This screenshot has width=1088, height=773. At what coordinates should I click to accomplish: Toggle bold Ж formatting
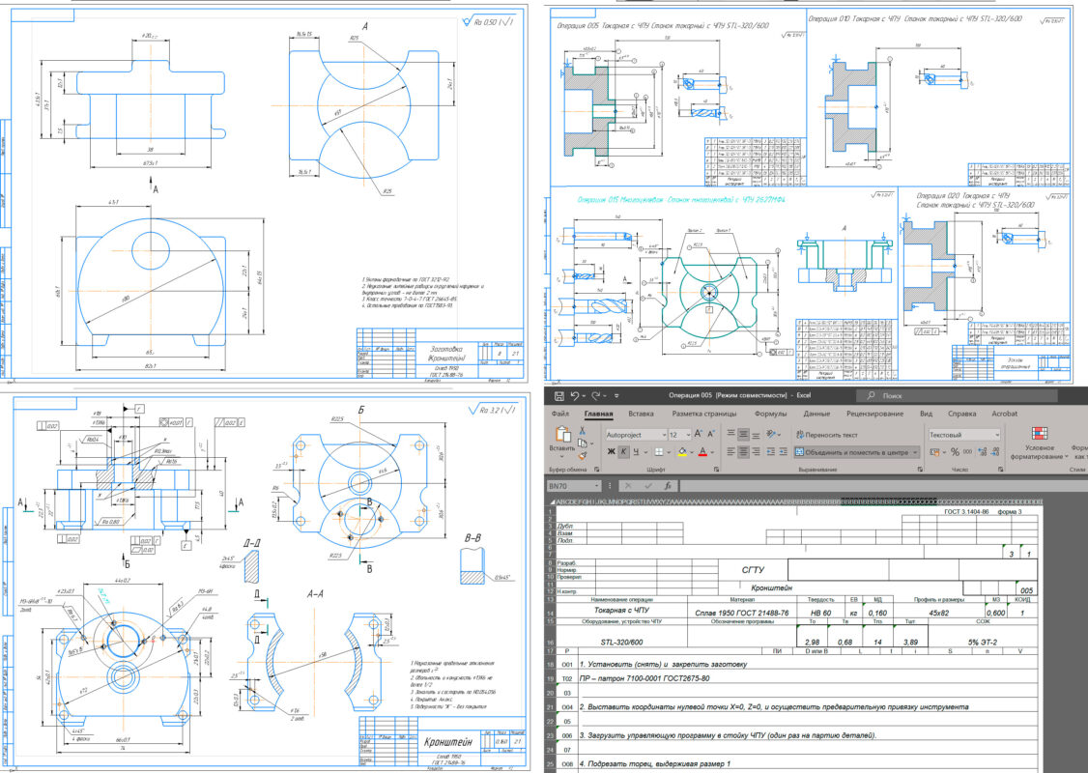(x=612, y=452)
